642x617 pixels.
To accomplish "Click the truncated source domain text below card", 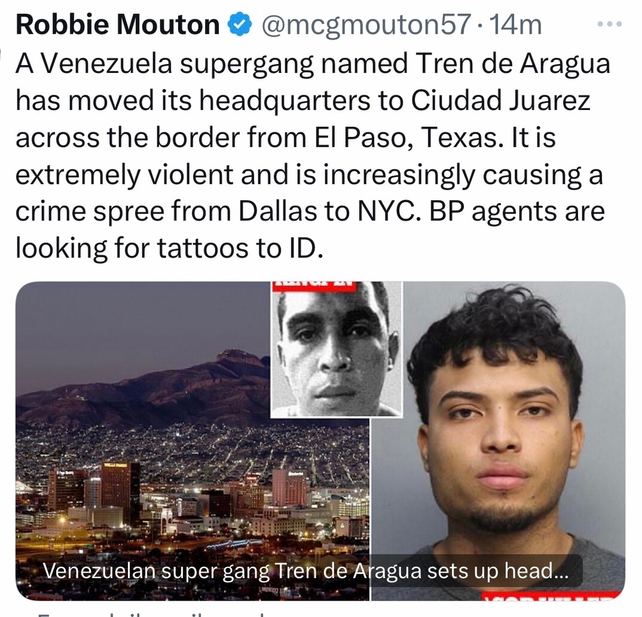I will click(152, 614).
